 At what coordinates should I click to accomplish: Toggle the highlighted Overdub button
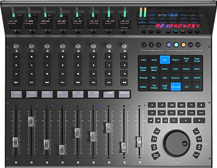point(176,87)
